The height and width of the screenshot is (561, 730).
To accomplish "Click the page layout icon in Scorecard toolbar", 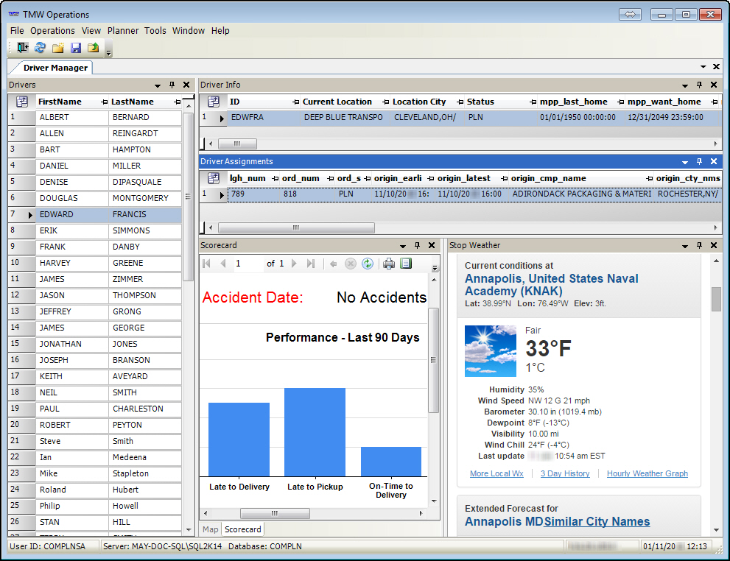I will tap(405, 264).
